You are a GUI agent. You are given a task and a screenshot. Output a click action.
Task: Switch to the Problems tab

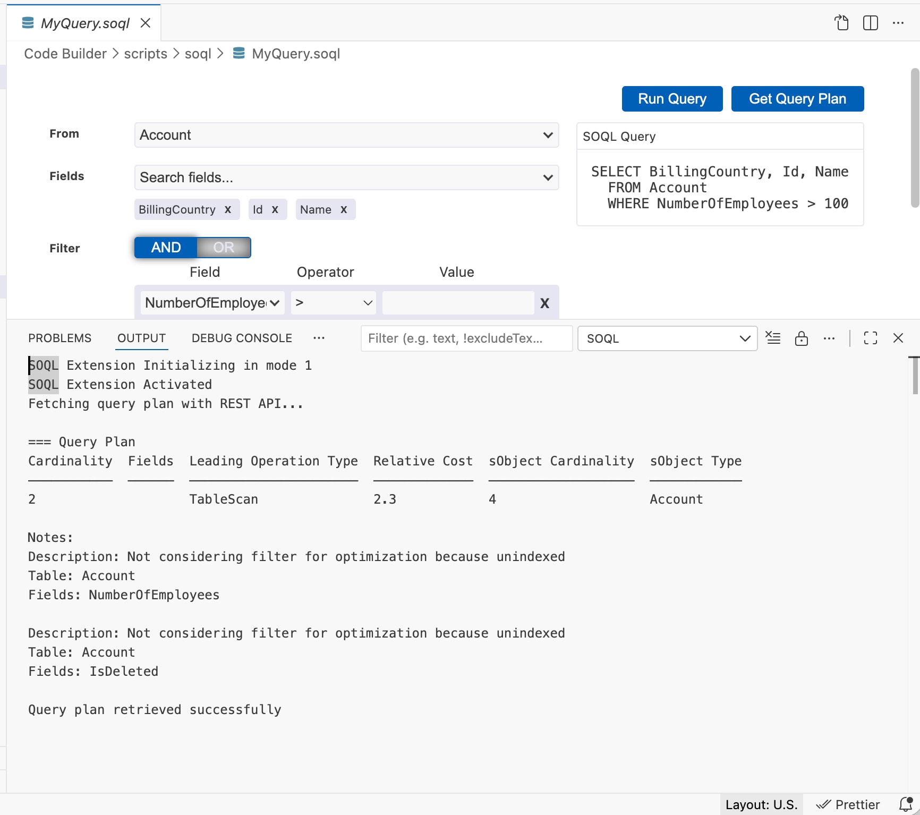coord(59,338)
